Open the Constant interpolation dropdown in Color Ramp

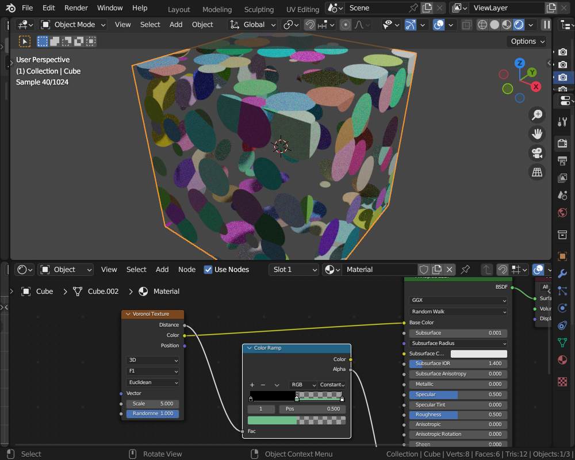pos(332,385)
